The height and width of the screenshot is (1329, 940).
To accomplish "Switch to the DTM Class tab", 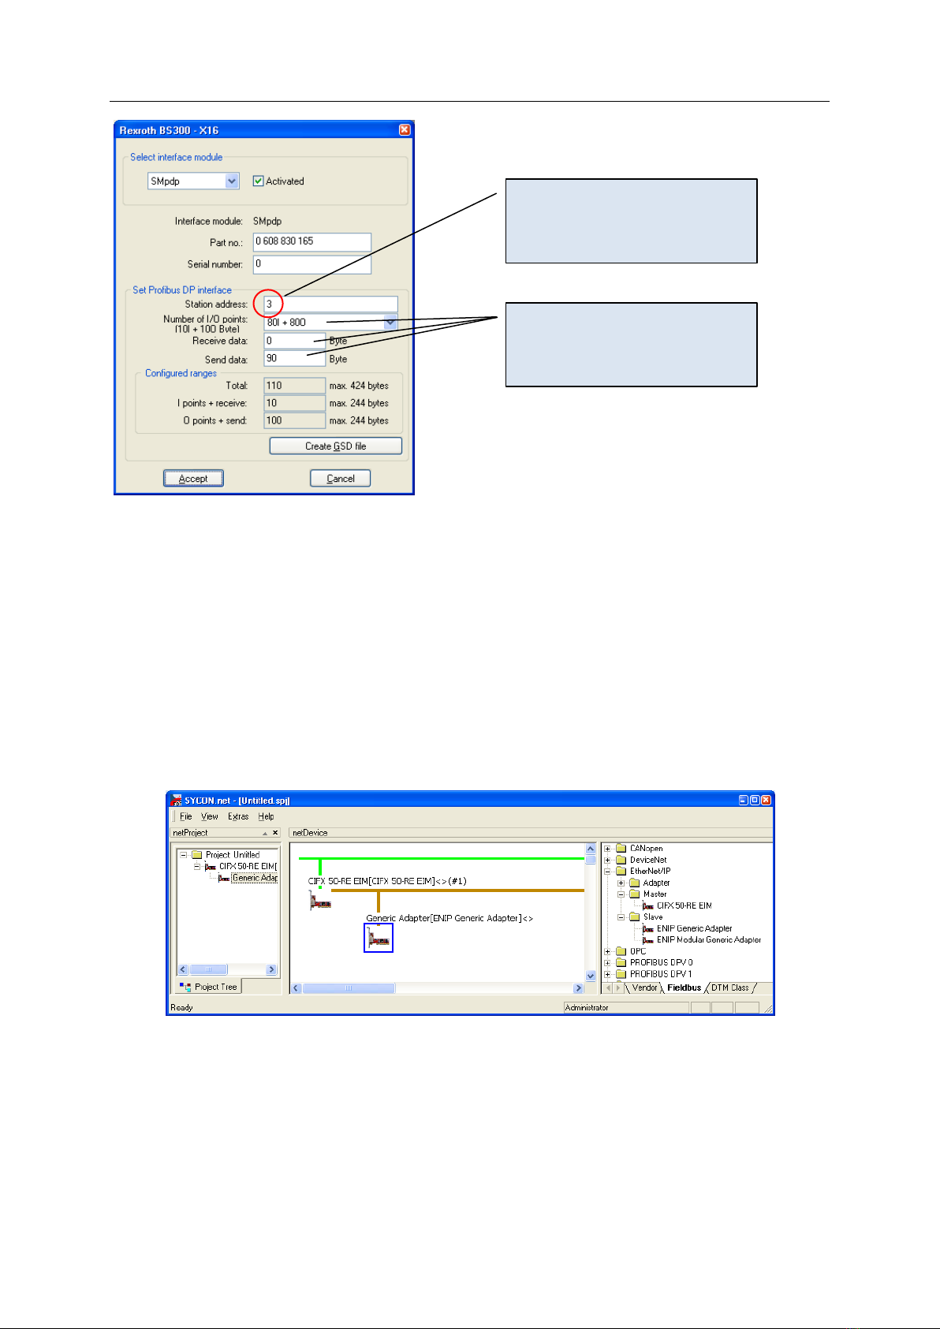I will [x=730, y=987].
